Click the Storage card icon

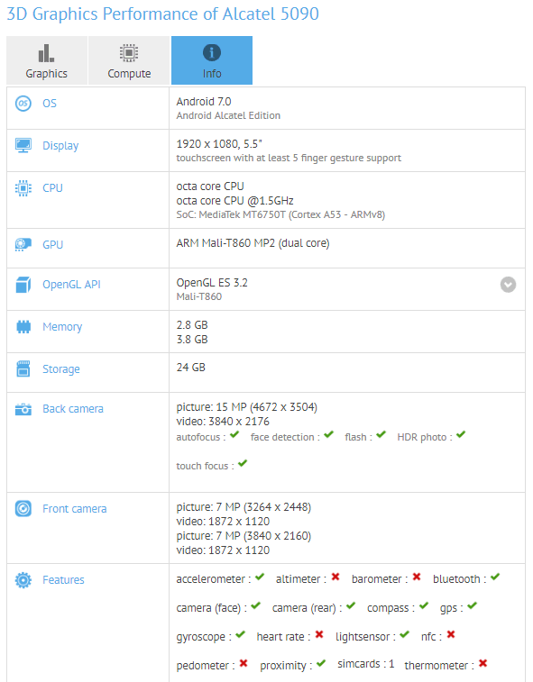tap(23, 368)
